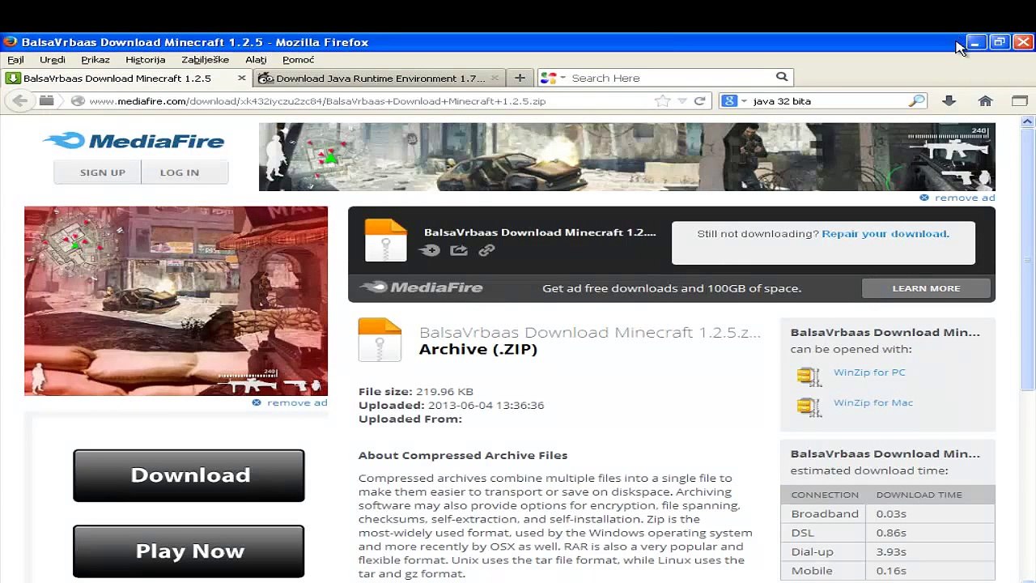The height and width of the screenshot is (583, 1036).
Task: Click the top war game banner ad
Action: [626, 157]
